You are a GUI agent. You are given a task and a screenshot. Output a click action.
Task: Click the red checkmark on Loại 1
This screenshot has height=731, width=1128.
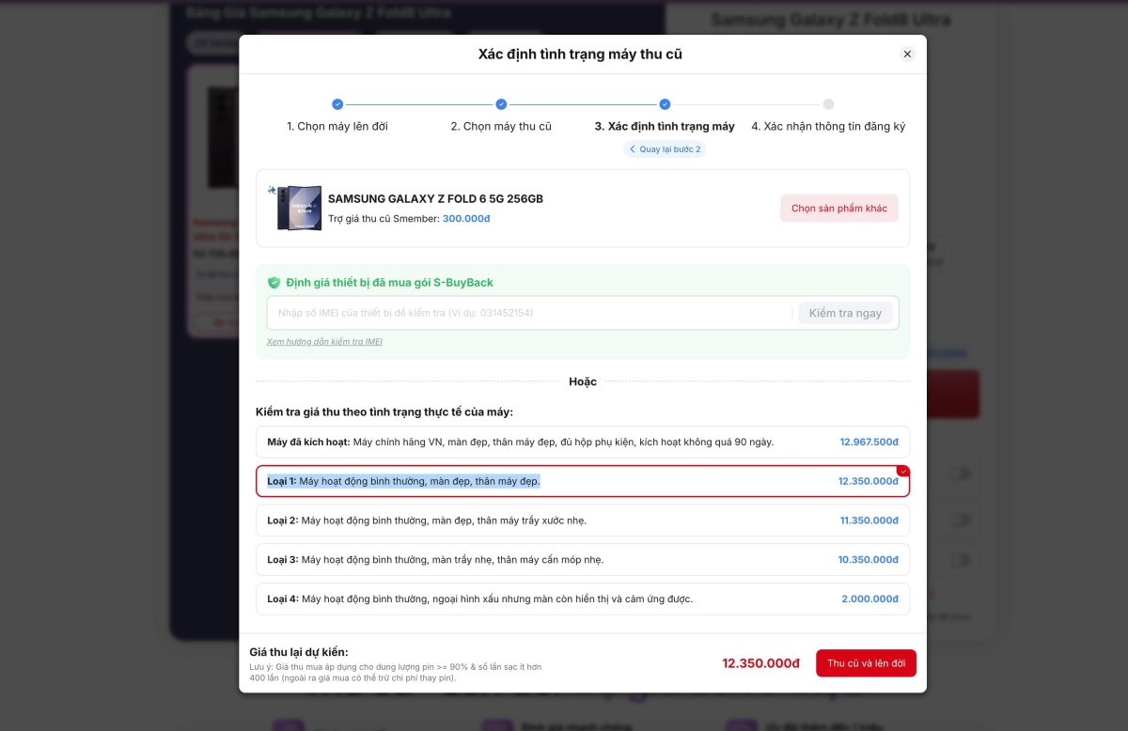902,471
